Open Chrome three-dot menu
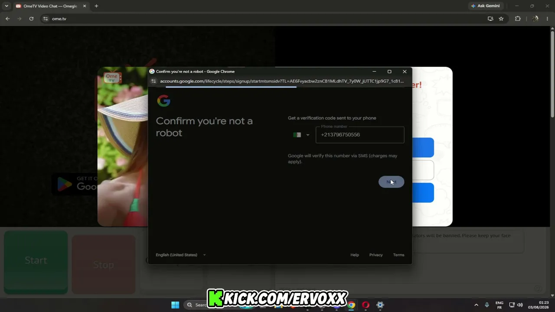Viewport: 555px width, 312px height. click(x=548, y=19)
